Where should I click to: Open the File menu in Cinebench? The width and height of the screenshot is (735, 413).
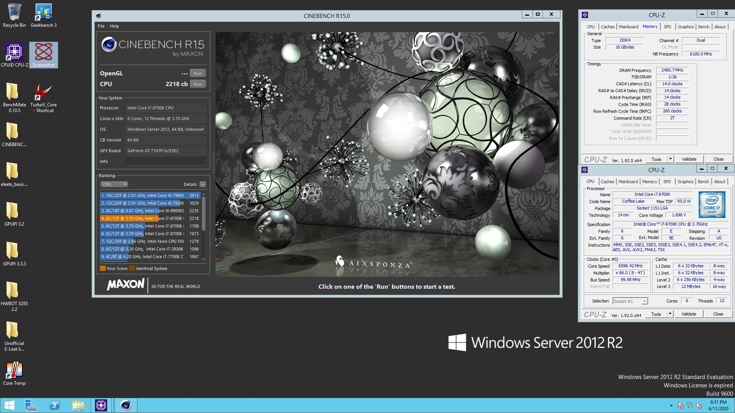[x=101, y=26]
